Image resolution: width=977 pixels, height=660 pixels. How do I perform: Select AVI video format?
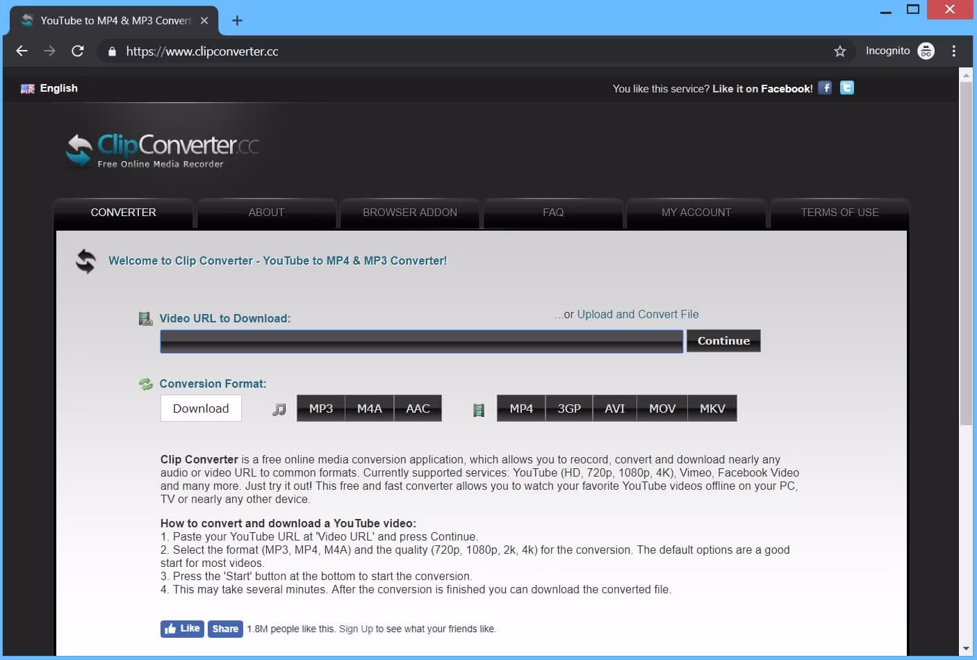click(x=614, y=409)
